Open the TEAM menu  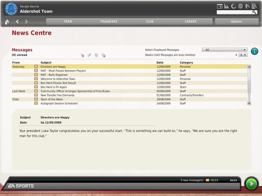point(68,21)
